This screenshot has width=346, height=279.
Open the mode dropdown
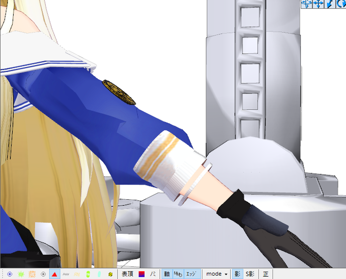click(217, 274)
